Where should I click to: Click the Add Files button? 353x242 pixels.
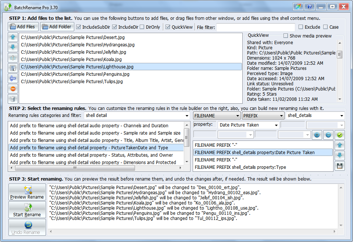tap(23, 26)
